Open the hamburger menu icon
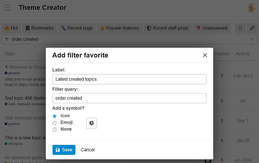Screen dimensions: 259x163 tap(8, 8)
